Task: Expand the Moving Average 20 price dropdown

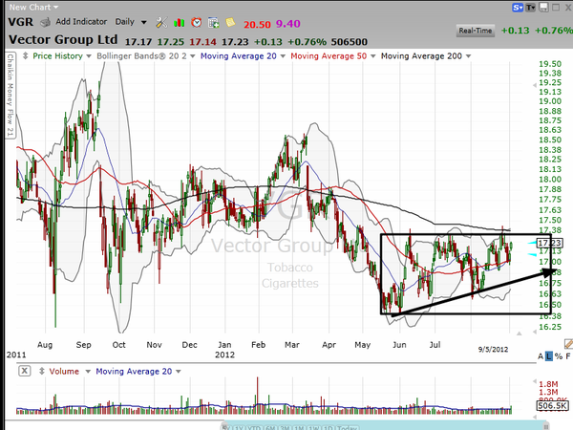Action: [x=283, y=56]
